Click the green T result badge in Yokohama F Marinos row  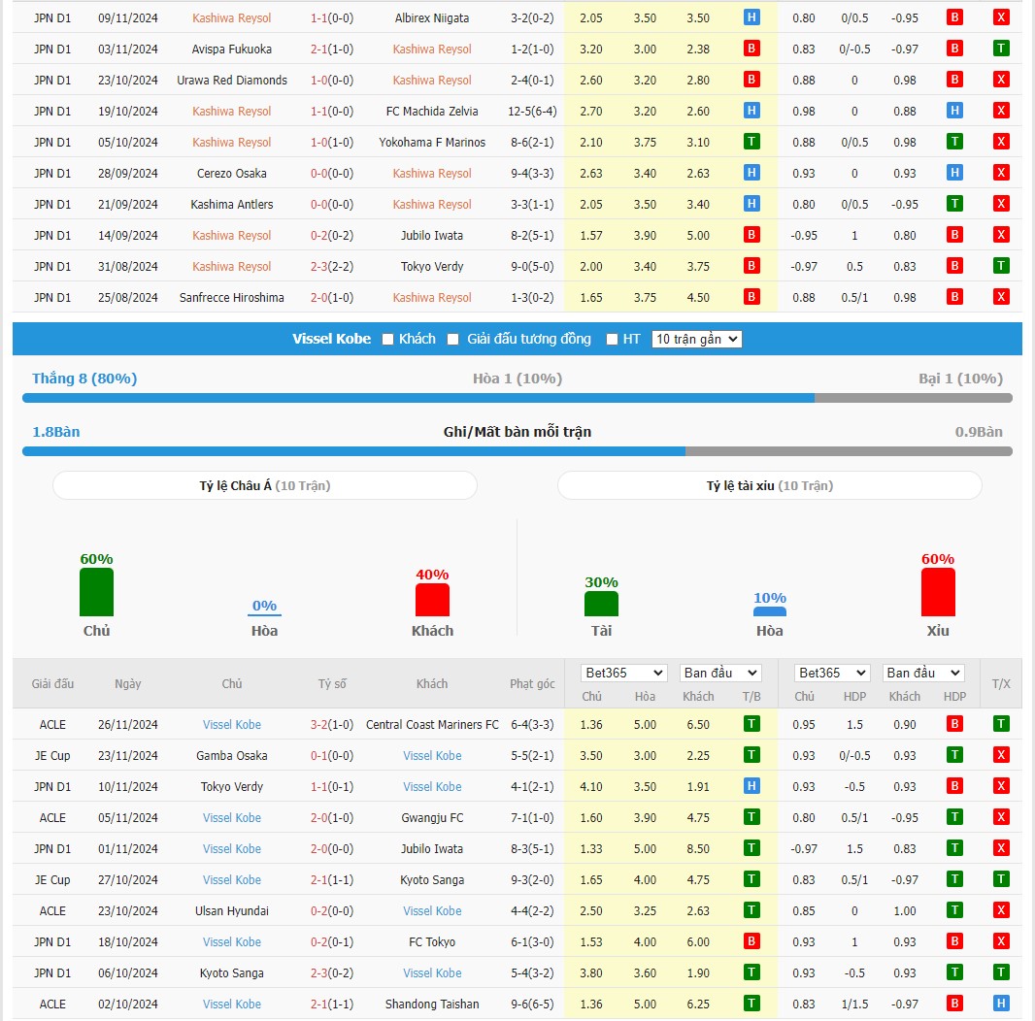[x=751, y=142]
